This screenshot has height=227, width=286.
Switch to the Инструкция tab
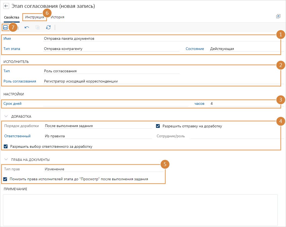click(34, 17)
